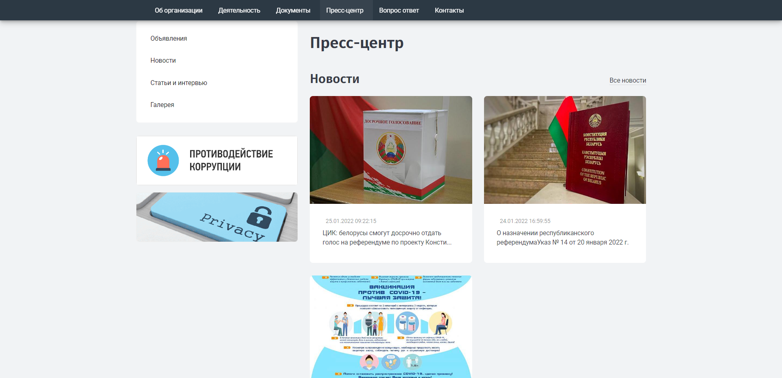Open the ЦИК early voting news headline
This screenshot has height=378, width=782.
[387, 238]
